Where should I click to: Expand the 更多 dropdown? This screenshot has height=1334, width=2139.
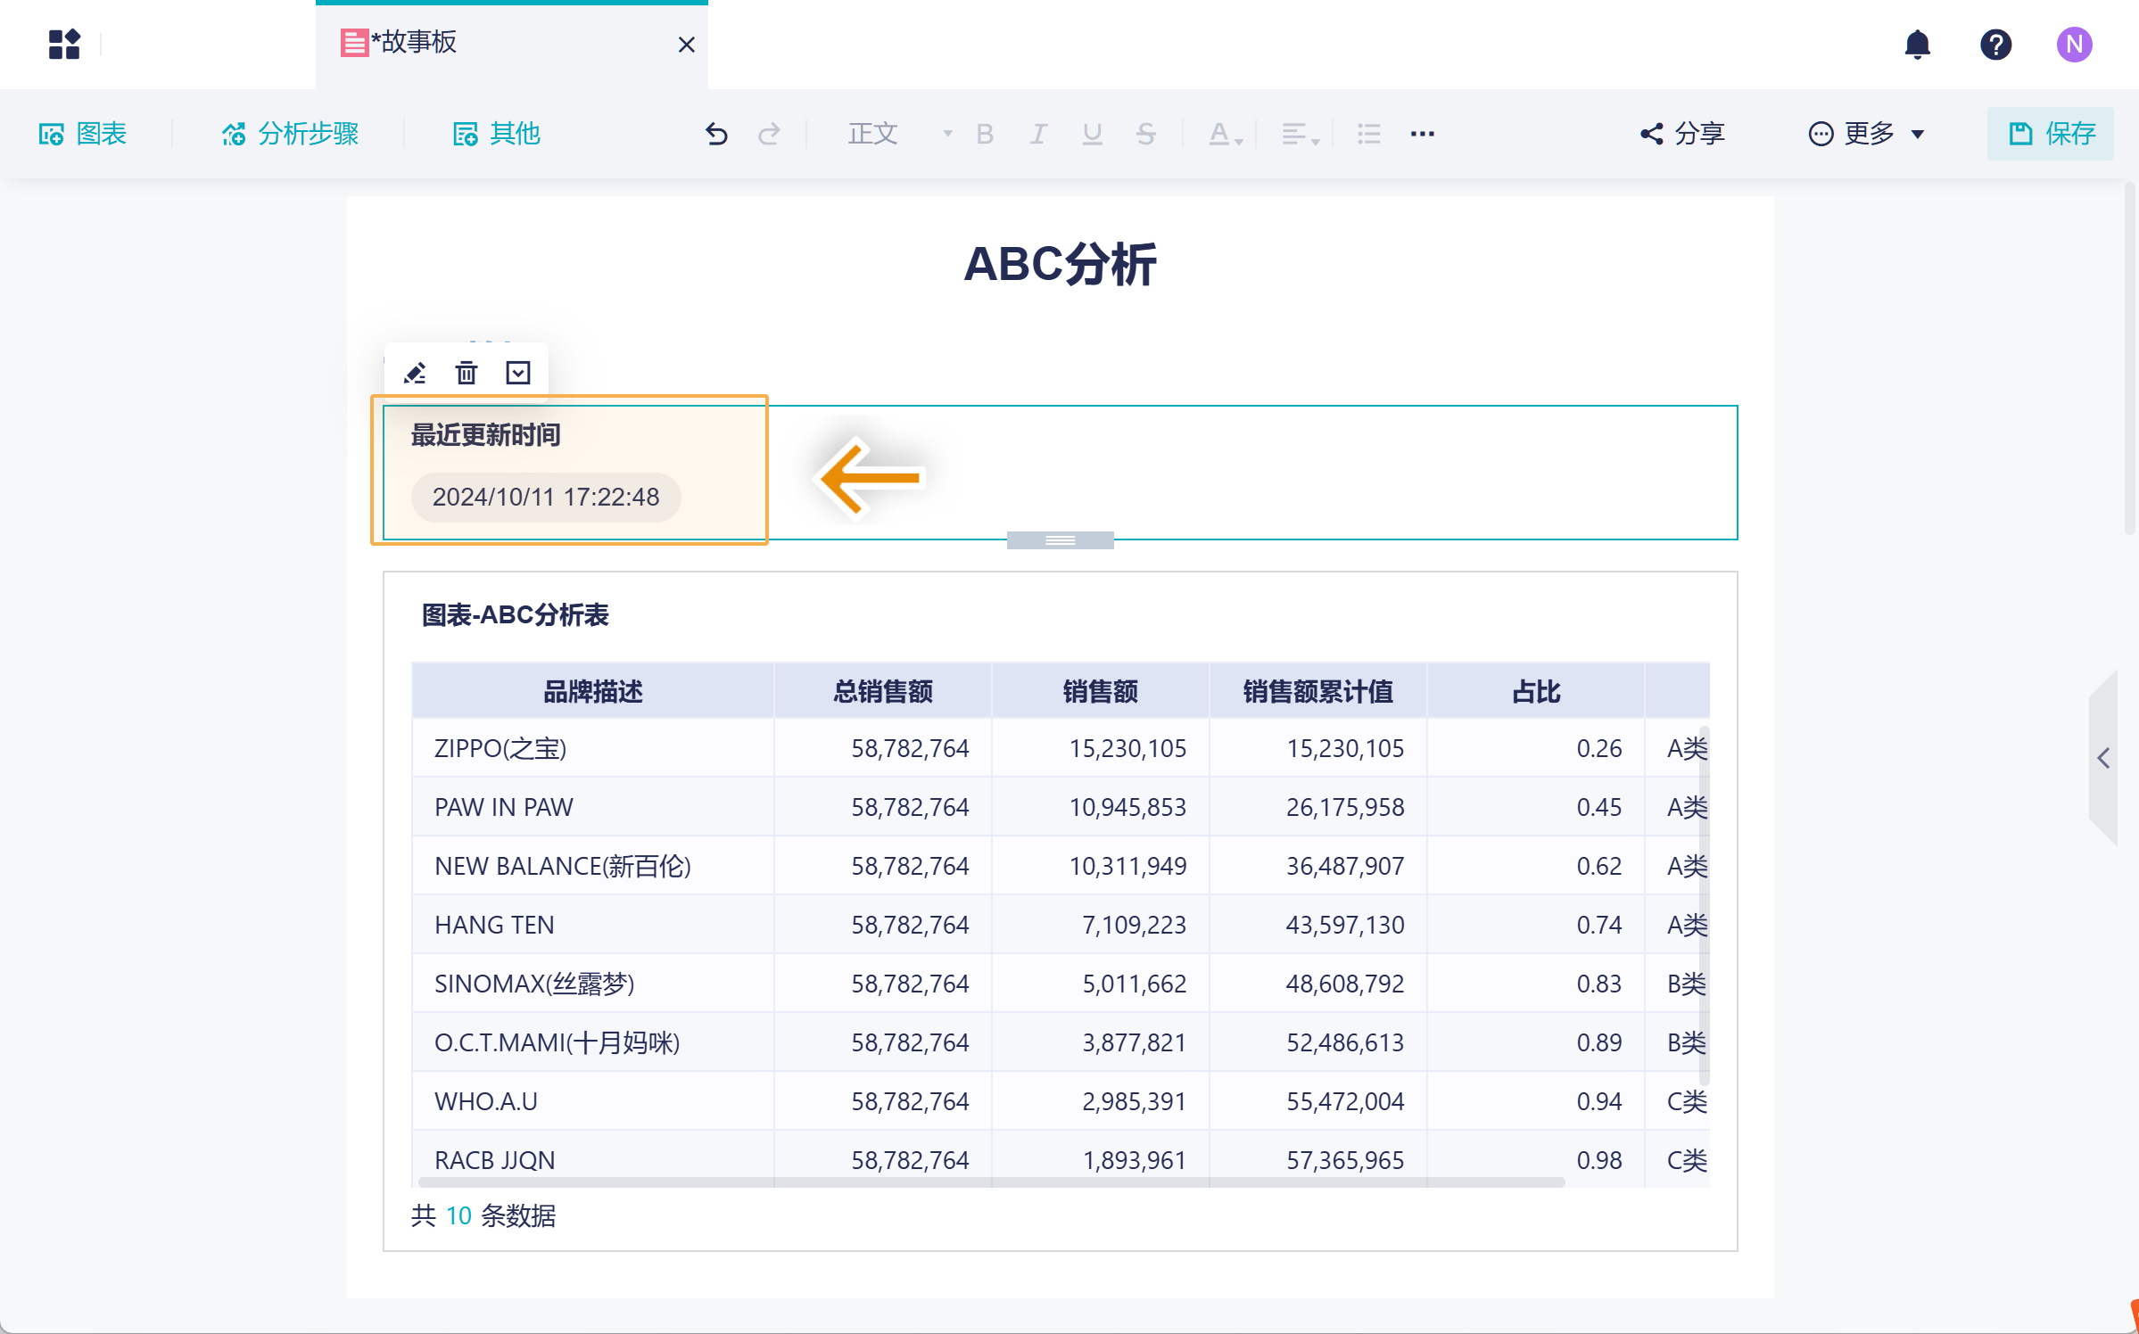[x=1867, y=134]
